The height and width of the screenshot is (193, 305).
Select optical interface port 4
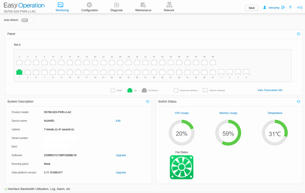[246, 72]
